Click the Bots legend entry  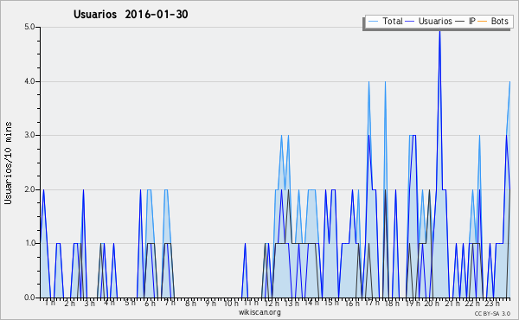click(493, 21)
